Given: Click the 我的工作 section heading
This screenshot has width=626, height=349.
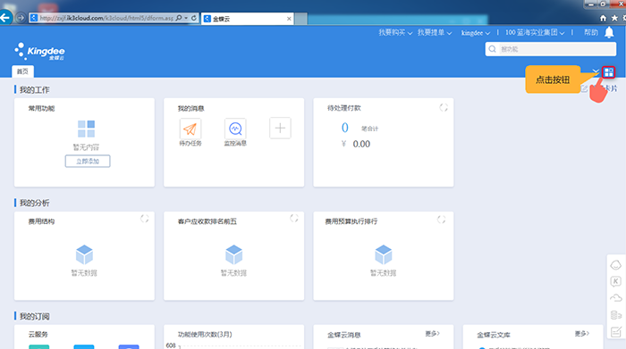Looking at the screenshot, I should pos(34,90).
